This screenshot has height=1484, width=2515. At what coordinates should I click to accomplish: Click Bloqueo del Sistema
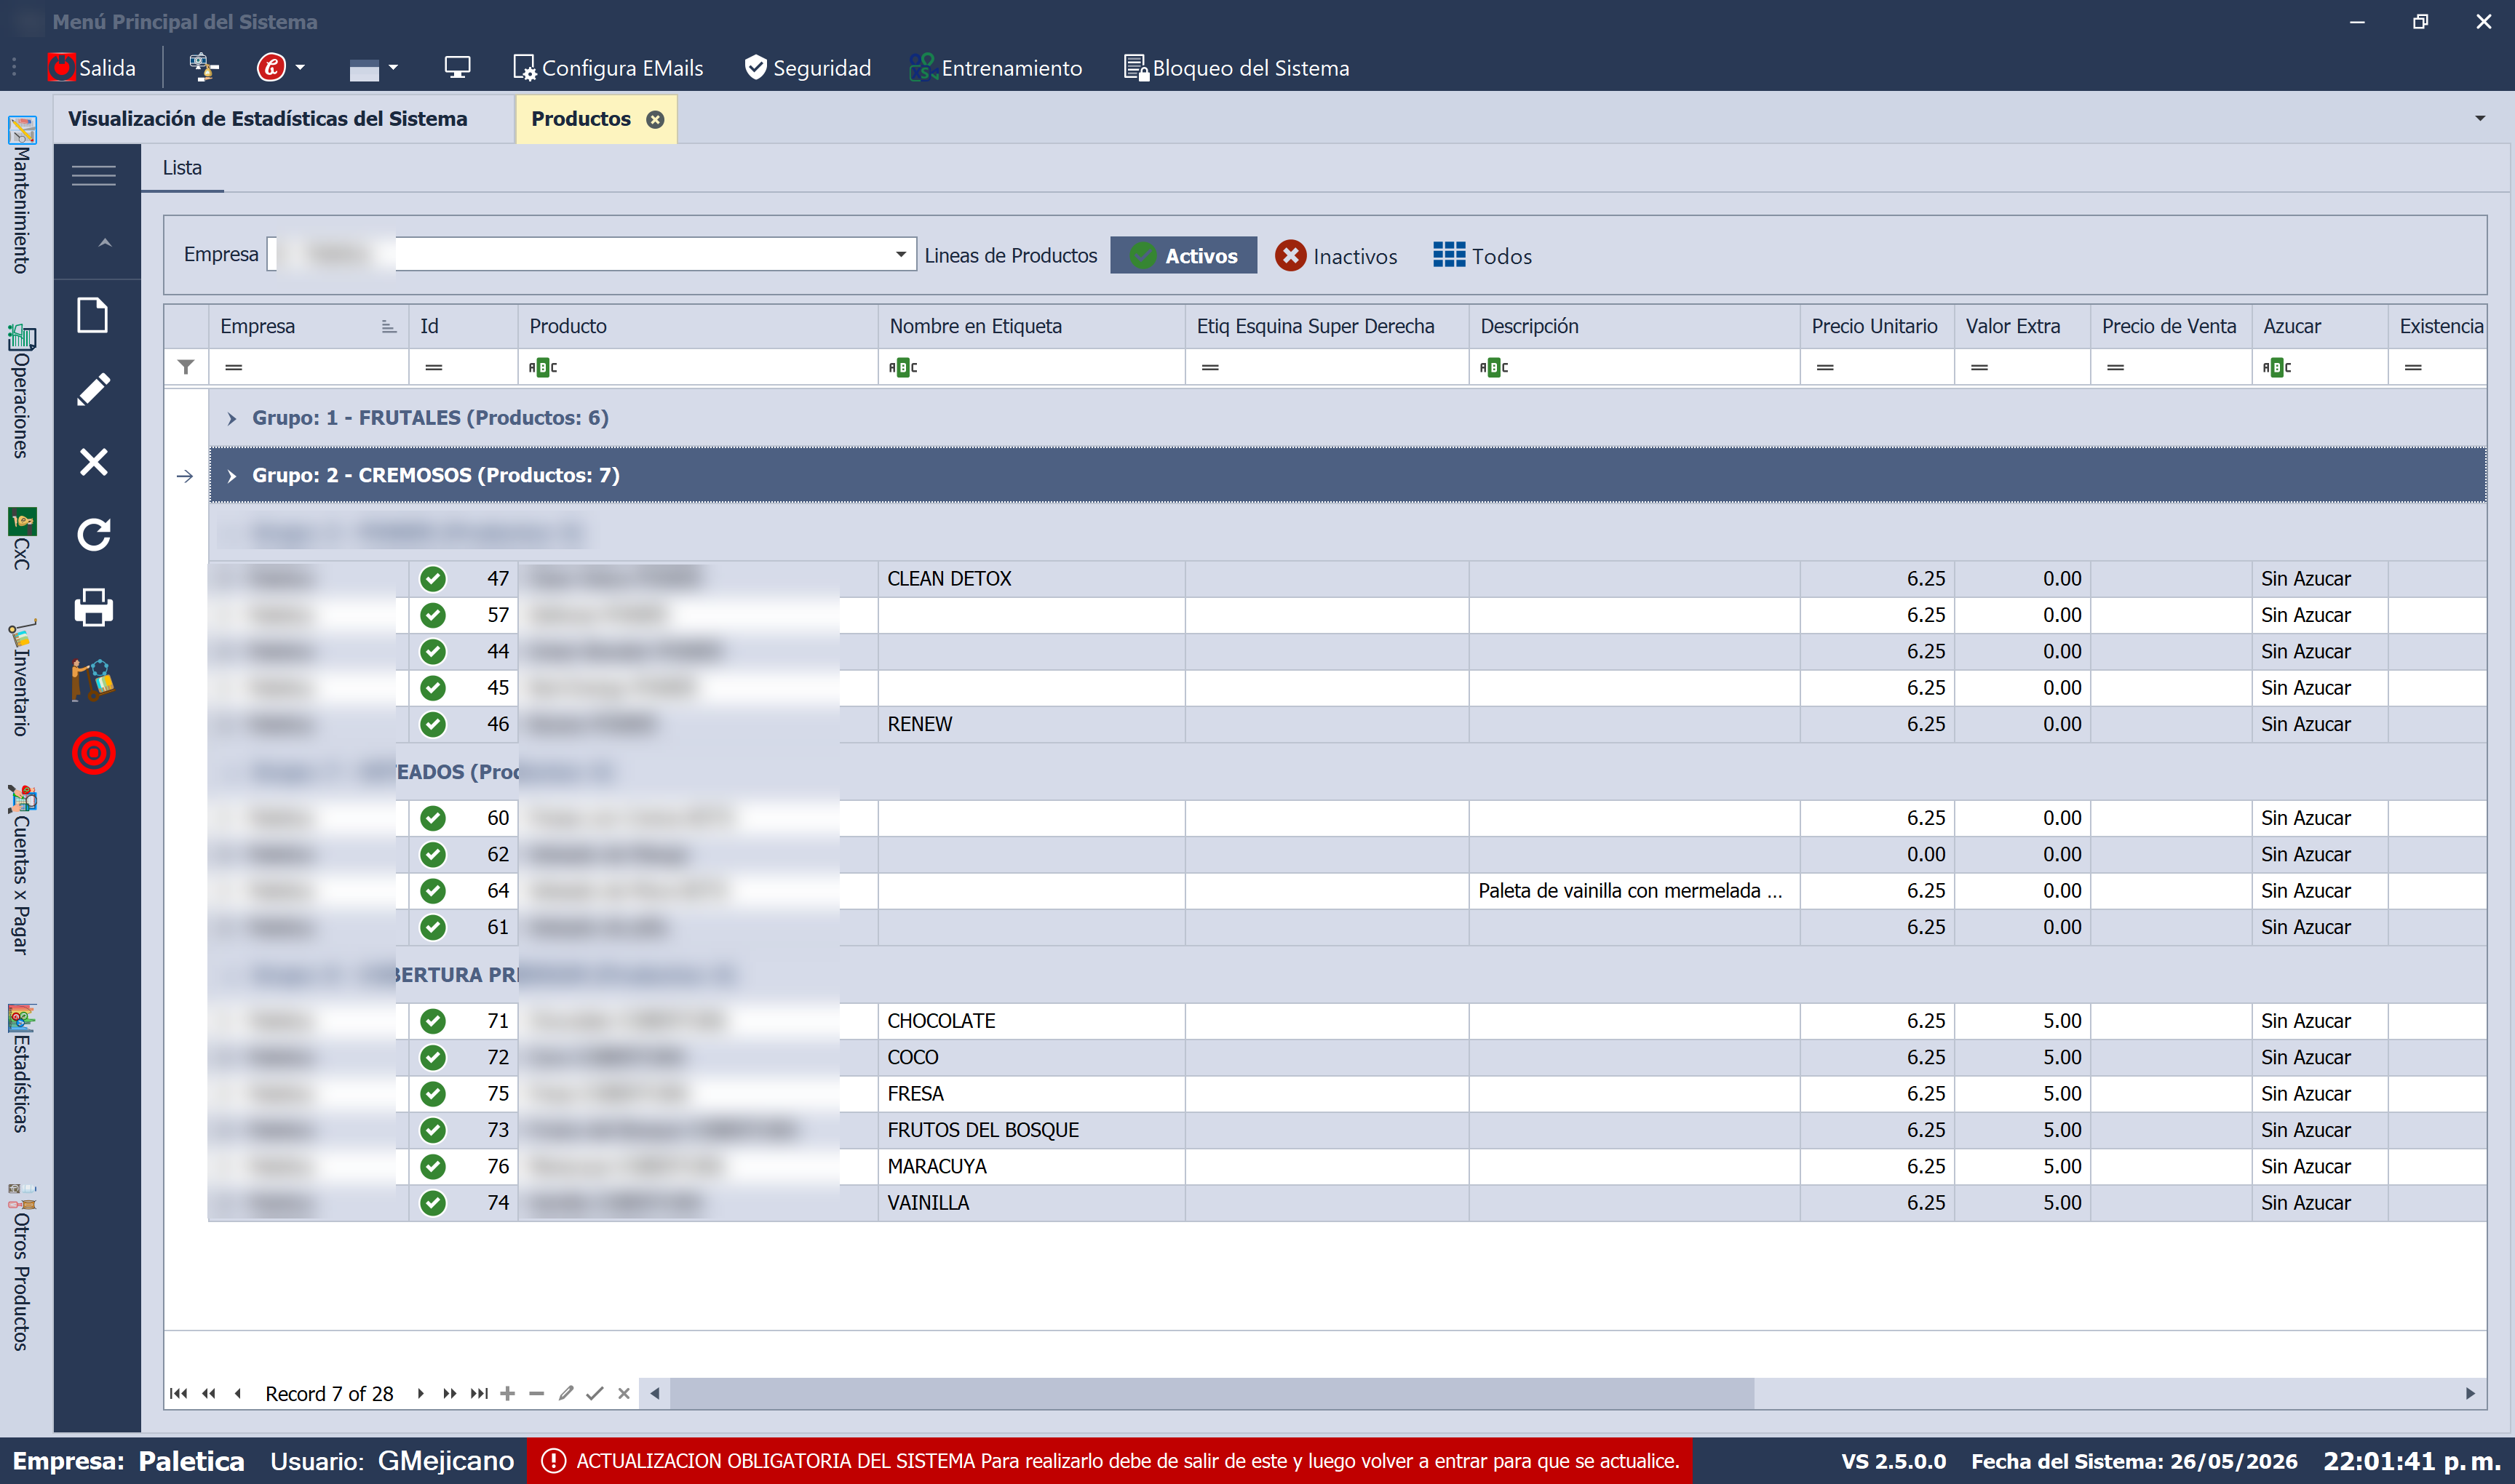[x=1236, y=68]
